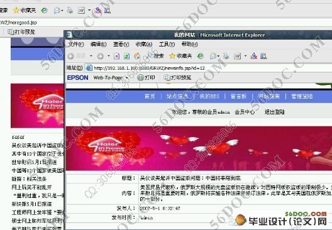Click the green media icon in front window
Viewport: 332px width, 230px height.
(201, 56)
